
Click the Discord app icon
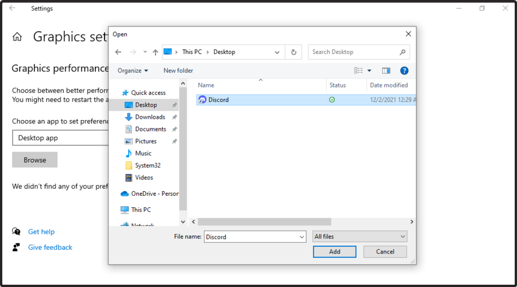tap(202, 99)
